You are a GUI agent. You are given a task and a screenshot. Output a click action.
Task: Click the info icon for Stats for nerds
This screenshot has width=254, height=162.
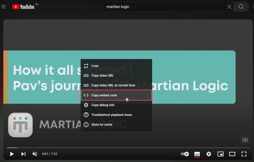coord(86,125)
